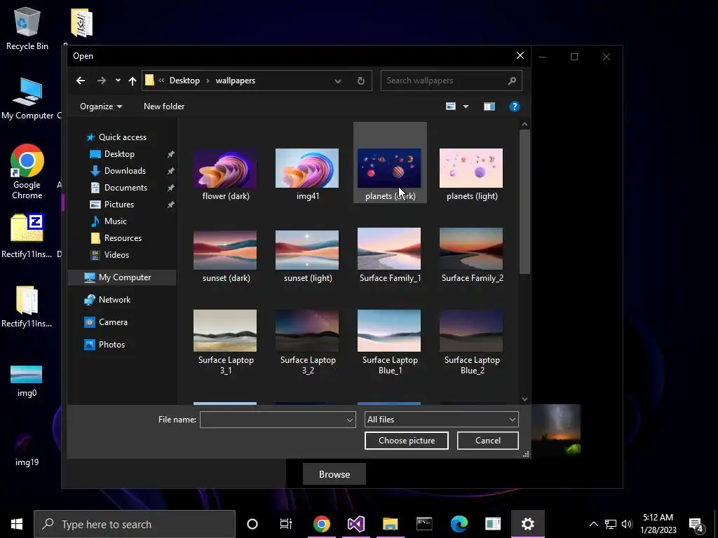The width and height of the screenshot is (718, 538).
Task: Click the img0 desktop file
Action: click(x=27, y=381)
